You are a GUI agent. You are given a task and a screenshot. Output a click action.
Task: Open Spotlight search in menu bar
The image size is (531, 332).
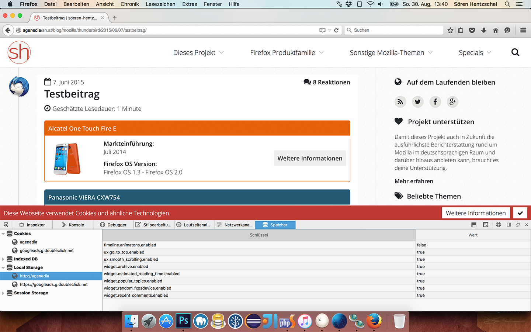click(507, 4)
